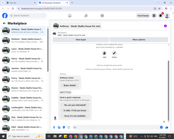174x139 pixels.
Task: Open File Explorer from the taskbar
Action: pos(55,136)
